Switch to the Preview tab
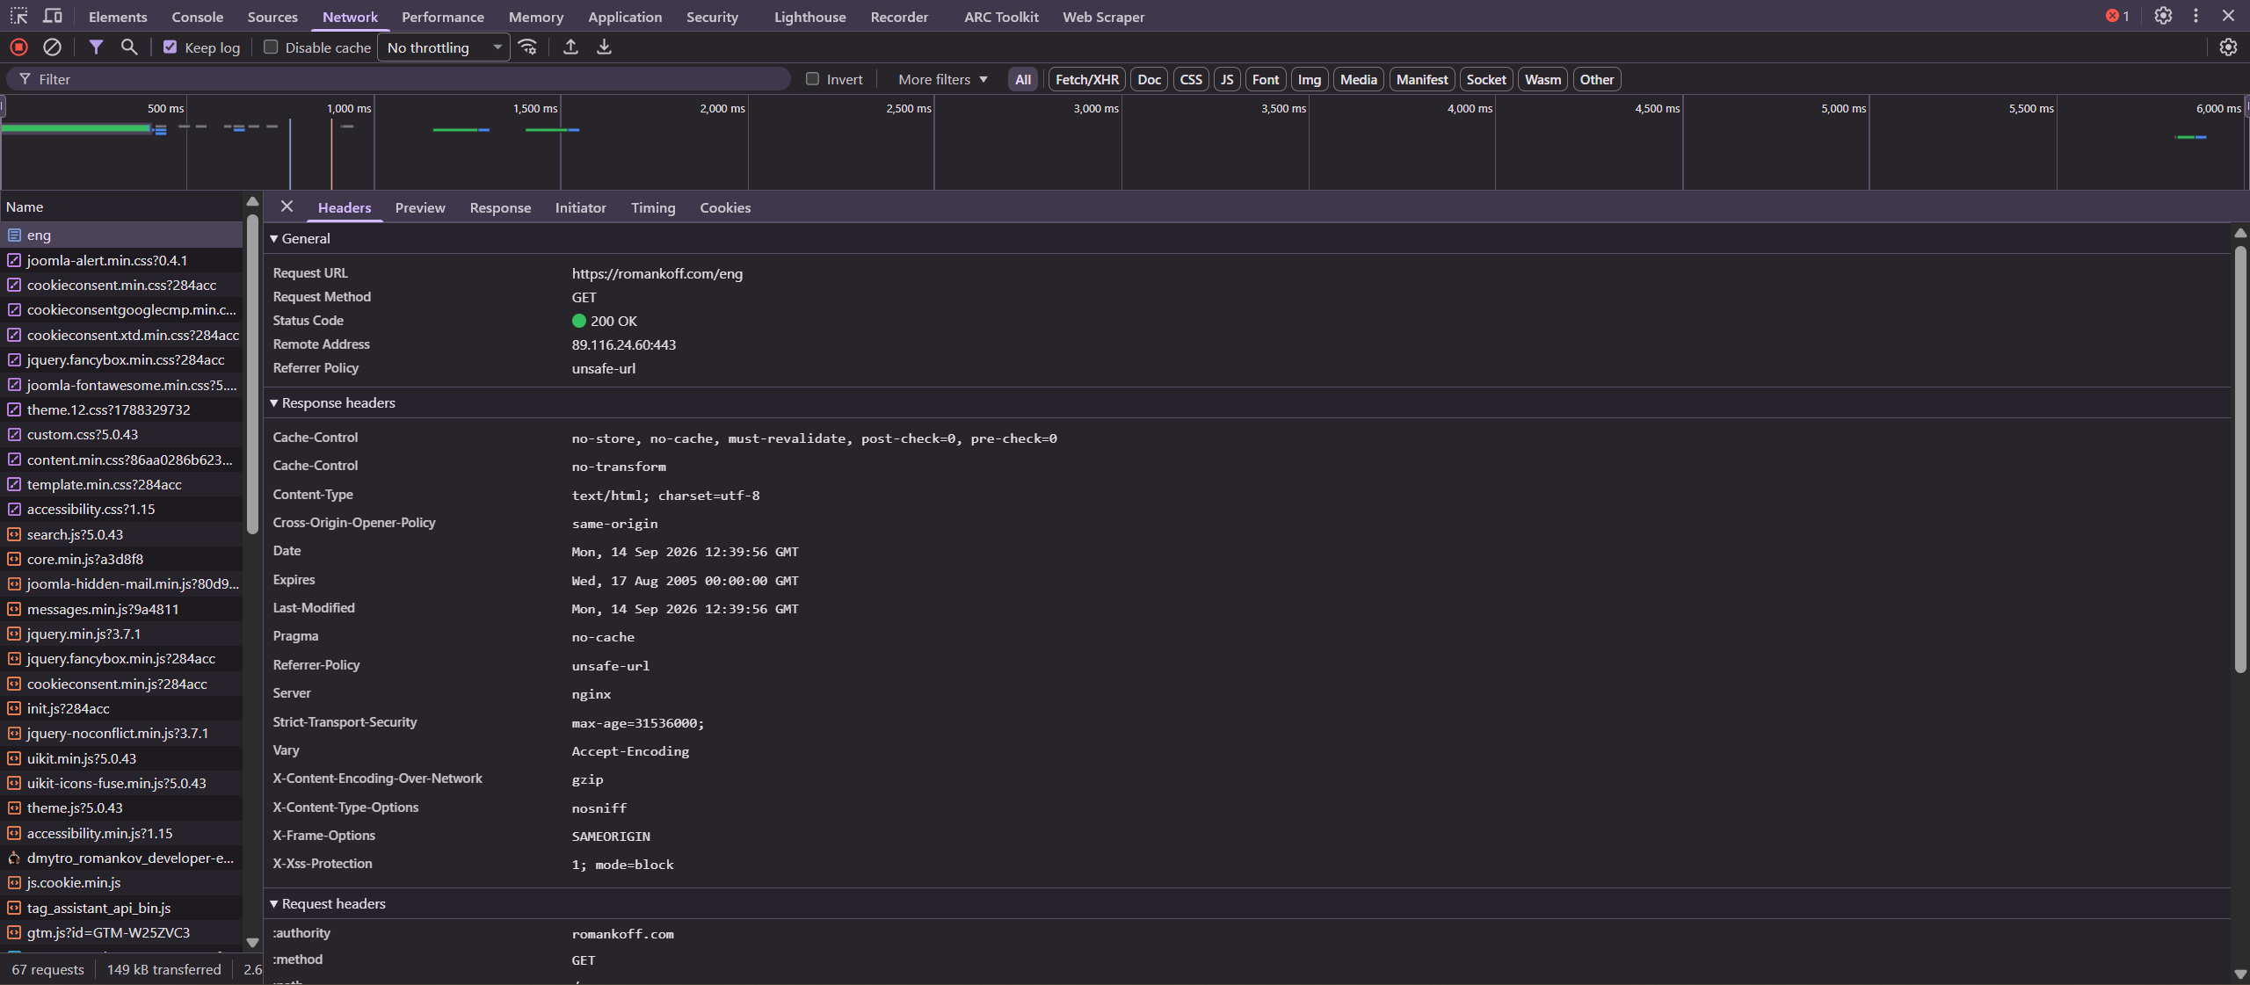Image resolution: width=2250 pixels, height=985 pixels. point(420,208)
